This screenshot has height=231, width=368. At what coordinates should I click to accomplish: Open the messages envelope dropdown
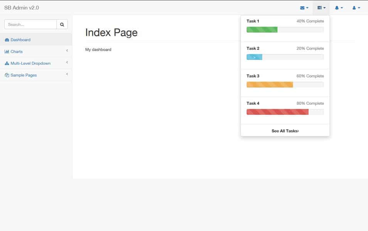tap(304, 7)
